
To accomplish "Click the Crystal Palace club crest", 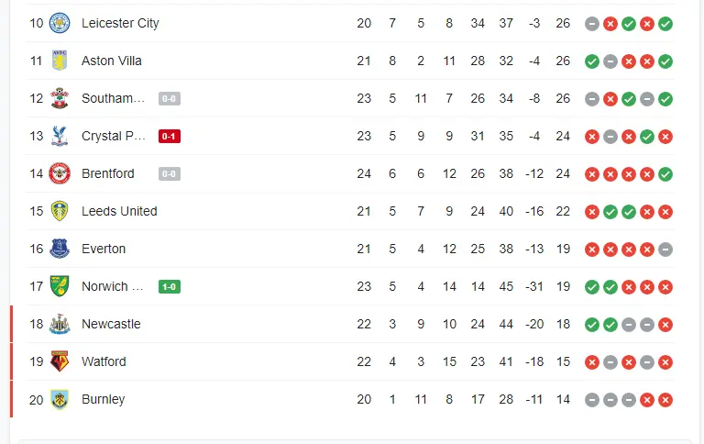I will pyautogui.click(x=60, y=136).
